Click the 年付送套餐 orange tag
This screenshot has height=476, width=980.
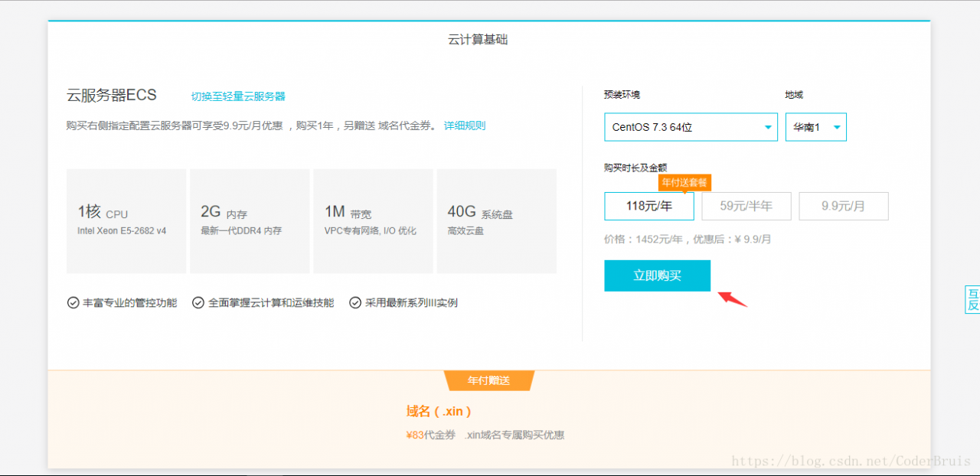click(x=684, y=183)
